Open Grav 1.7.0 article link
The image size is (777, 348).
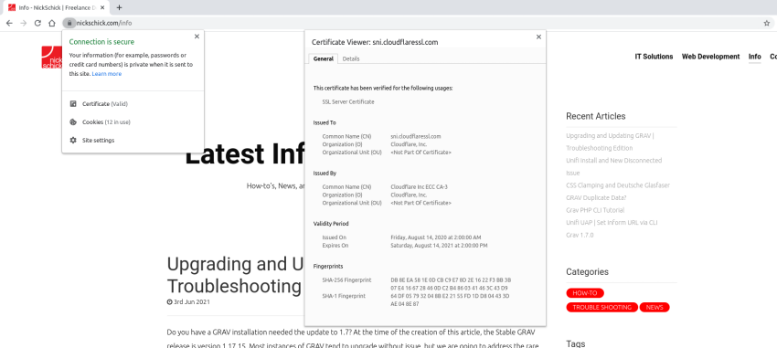pyautogui.click(x=580, y=235)
